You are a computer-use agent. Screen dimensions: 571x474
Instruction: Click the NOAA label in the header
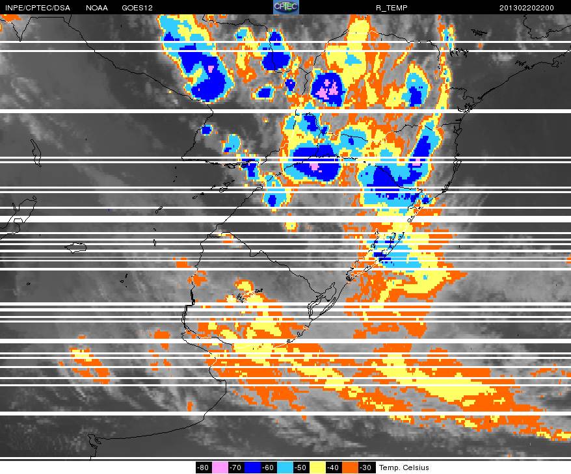(97, 8)
